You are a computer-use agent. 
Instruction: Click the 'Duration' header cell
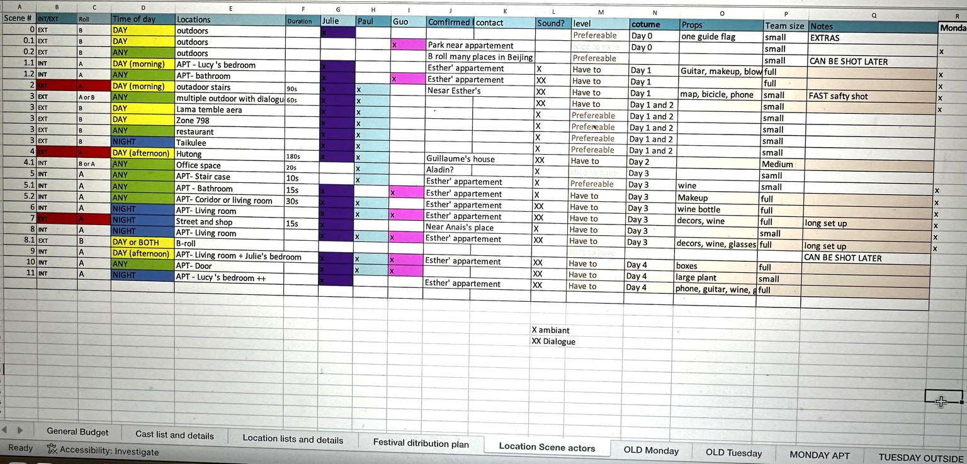[302, 21]
